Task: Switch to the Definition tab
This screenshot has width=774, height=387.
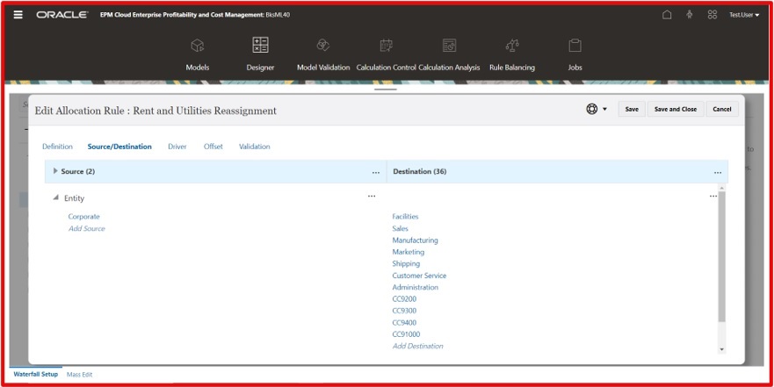Action: click(x=57, y=147)
